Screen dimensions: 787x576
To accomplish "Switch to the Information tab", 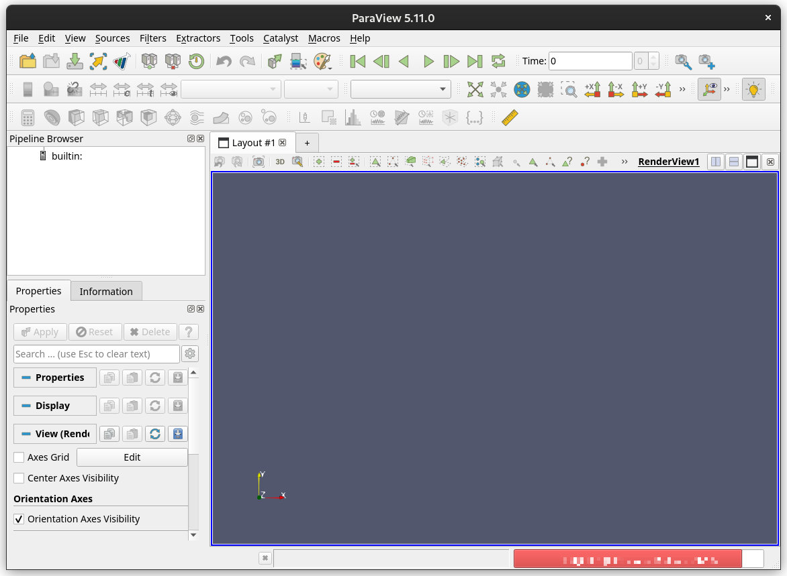I will (x=106, y=291).
